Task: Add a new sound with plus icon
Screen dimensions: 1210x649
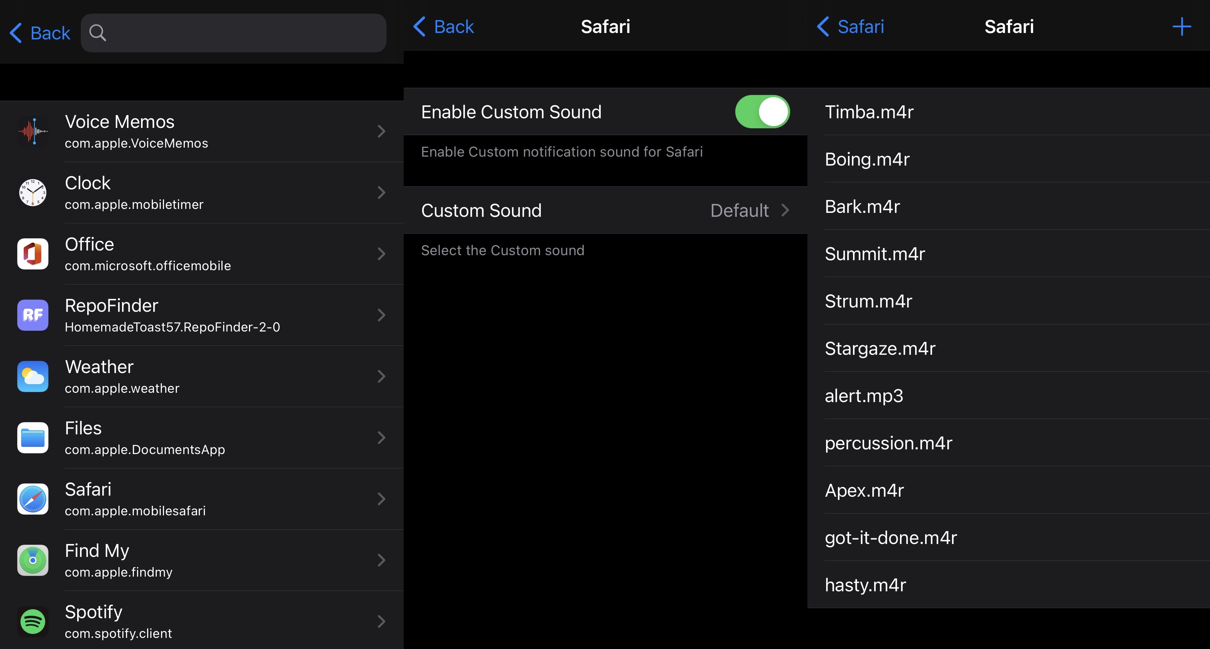Action: point(1181,27)
